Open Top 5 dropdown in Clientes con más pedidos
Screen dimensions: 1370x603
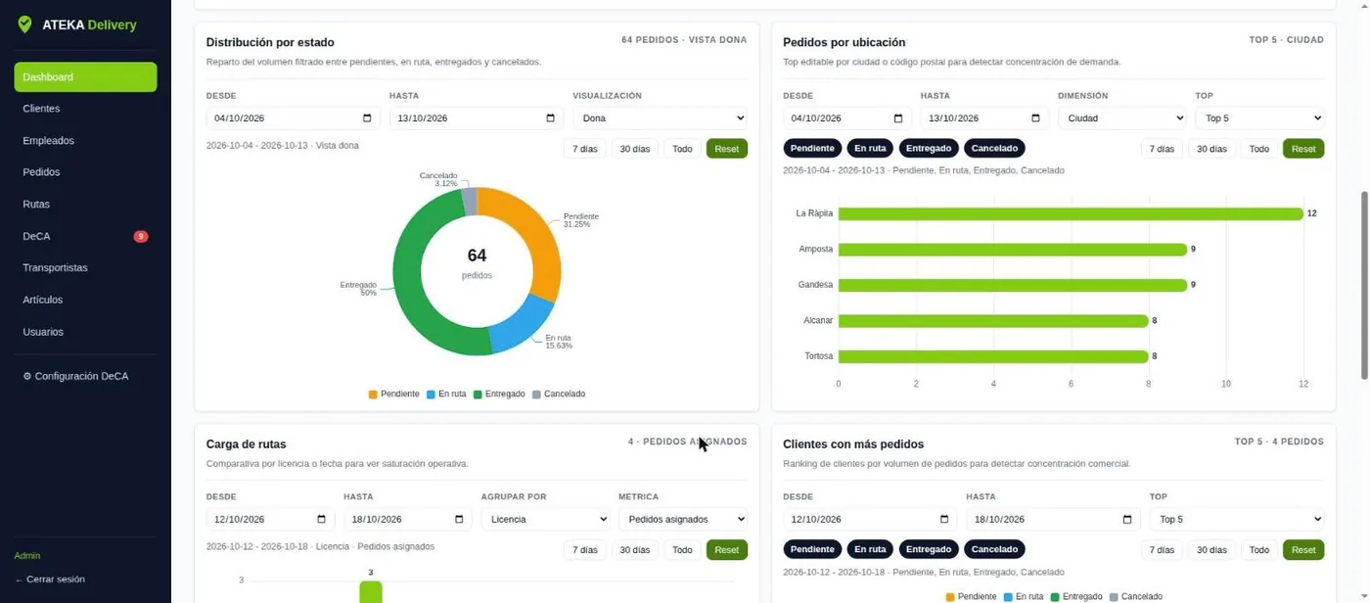click(x=1237, y=520)
